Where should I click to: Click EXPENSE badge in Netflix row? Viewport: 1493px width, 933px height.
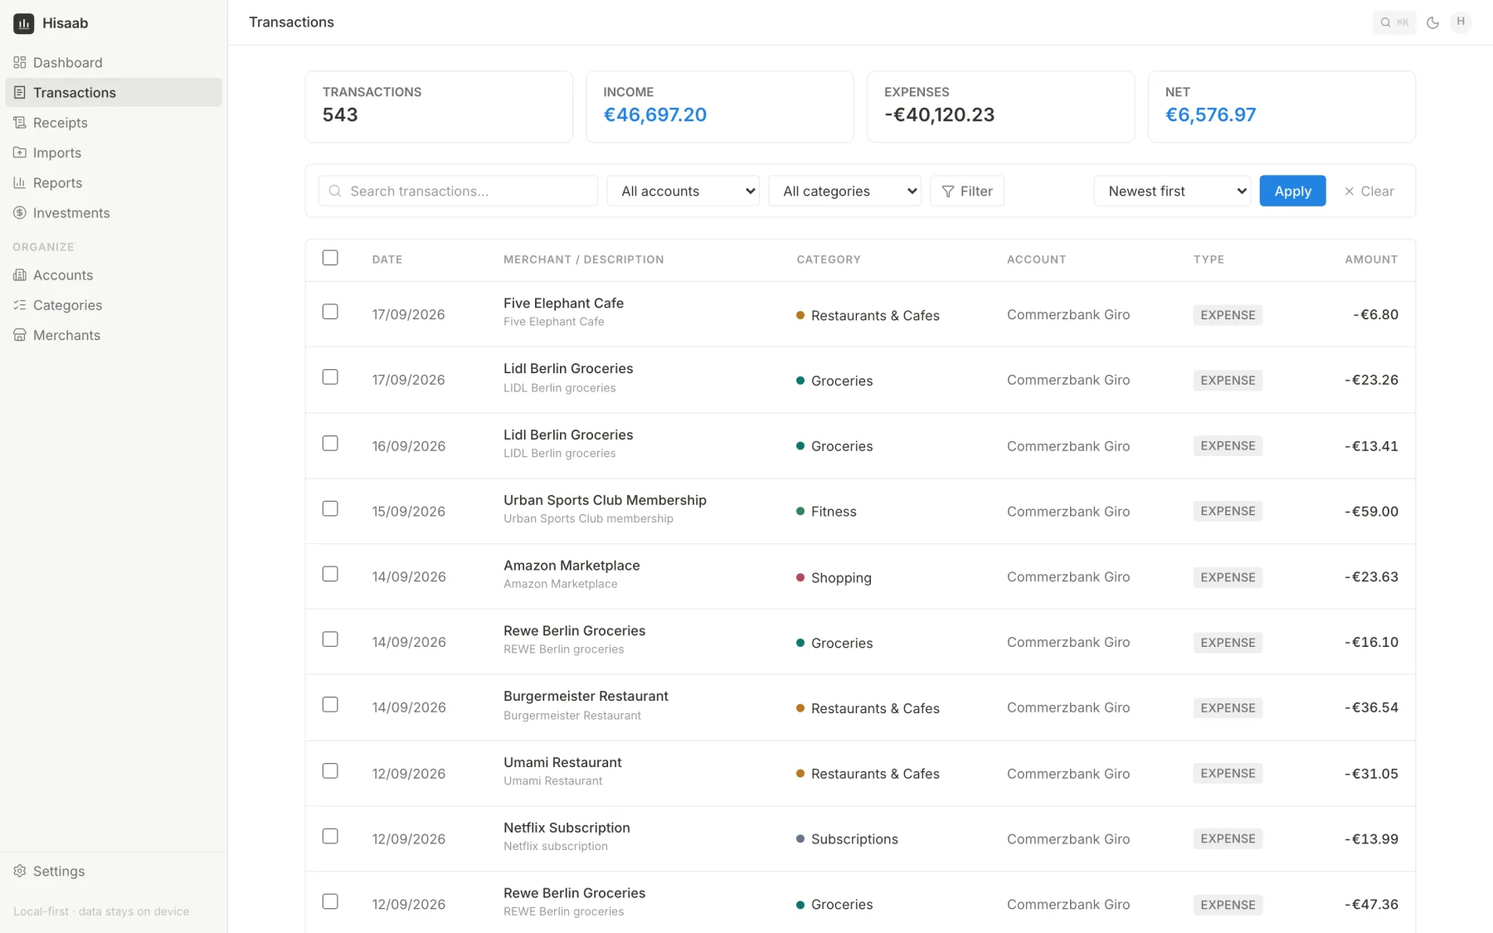click(x=1228, y=838)
